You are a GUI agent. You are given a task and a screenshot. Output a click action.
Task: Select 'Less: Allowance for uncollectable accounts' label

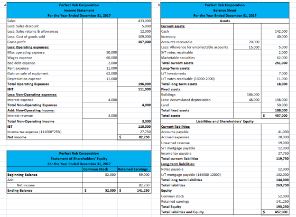195,48
